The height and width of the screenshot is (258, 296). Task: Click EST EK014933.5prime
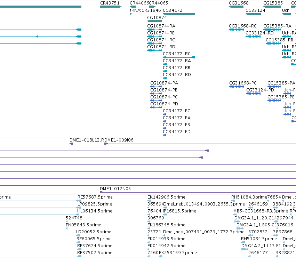166,239
